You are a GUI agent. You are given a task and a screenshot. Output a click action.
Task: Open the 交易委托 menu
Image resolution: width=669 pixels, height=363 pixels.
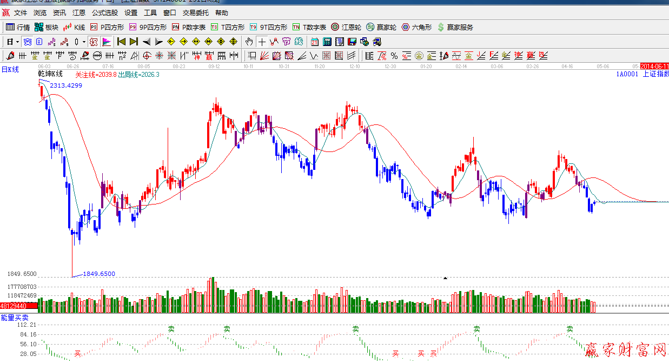(195, 13)
